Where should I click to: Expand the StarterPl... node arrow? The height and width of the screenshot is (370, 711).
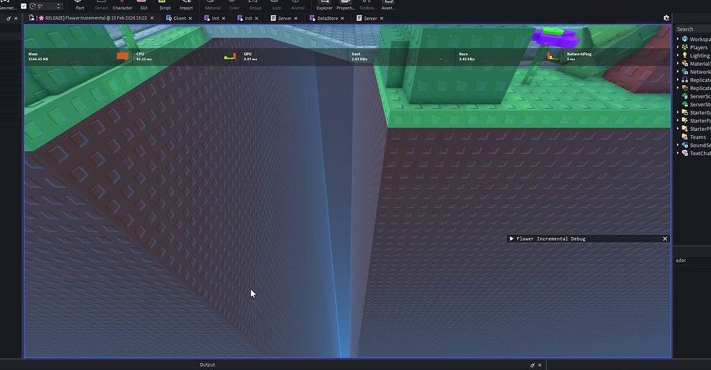tap(678, 129)
